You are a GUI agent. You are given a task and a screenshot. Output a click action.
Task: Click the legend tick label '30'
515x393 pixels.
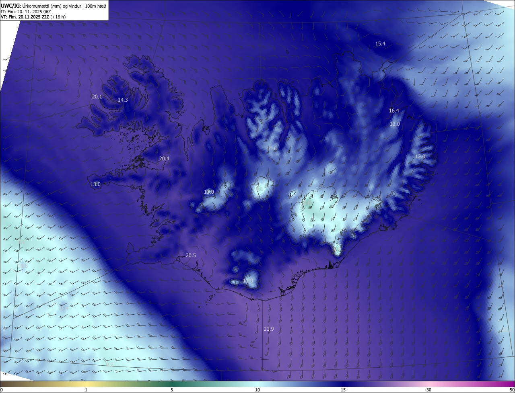tap(429, 390)
